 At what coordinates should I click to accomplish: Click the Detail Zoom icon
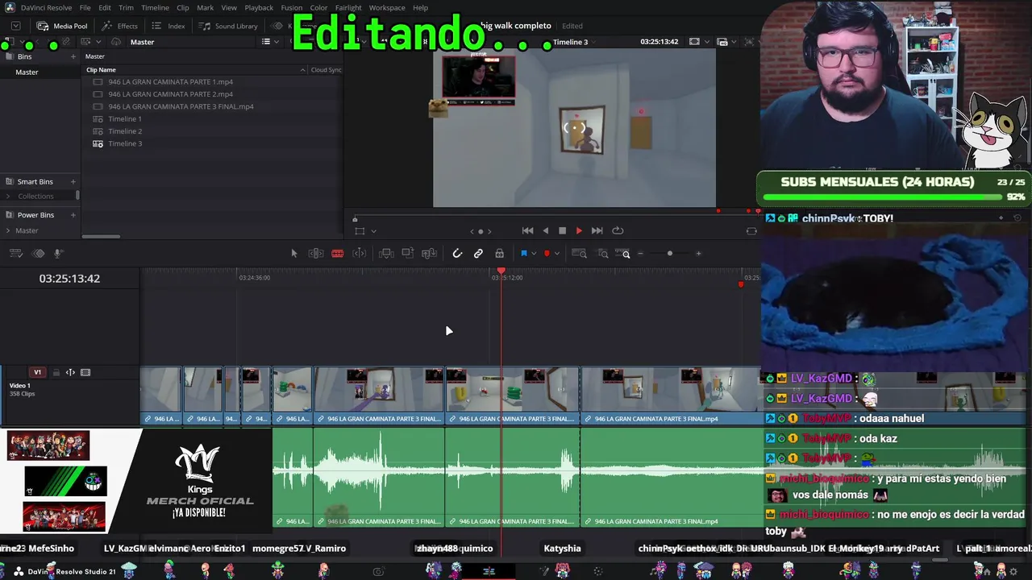[603, 254]
